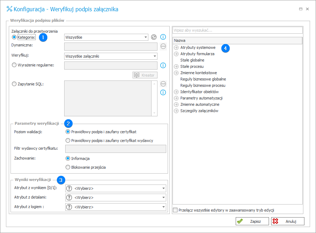Choose Prawidłowy podpis i zaufany certyfikat
Viewport: 316px width, 233px height.
tap(68, 132)
